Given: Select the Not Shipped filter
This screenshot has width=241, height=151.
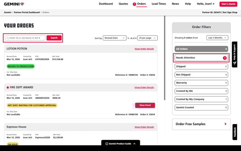Looking at the screenshot, I should click(201, 75).
